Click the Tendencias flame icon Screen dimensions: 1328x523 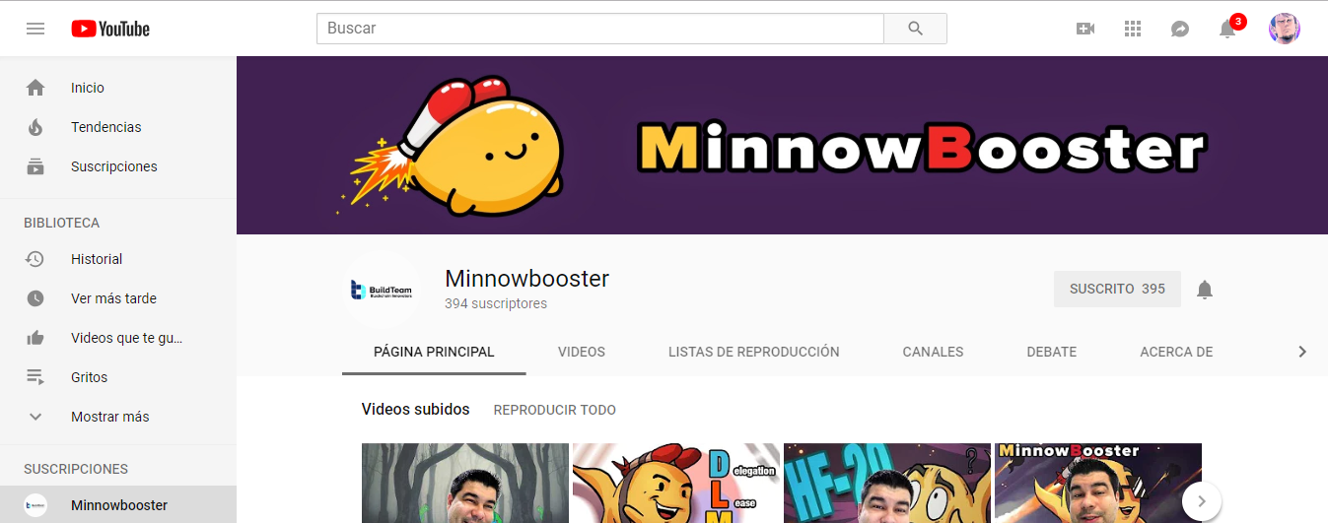pos(35,127)
